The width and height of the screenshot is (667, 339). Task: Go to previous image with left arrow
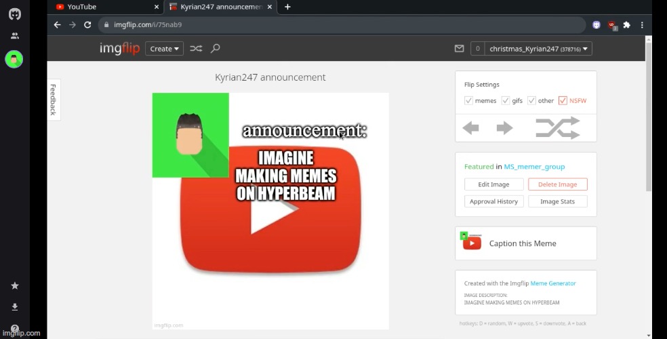[470, 127]
